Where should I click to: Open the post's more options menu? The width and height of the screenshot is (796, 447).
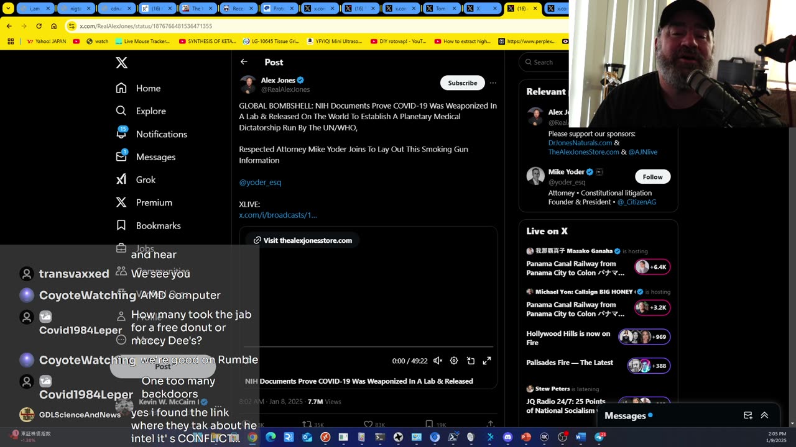(493, 83)
